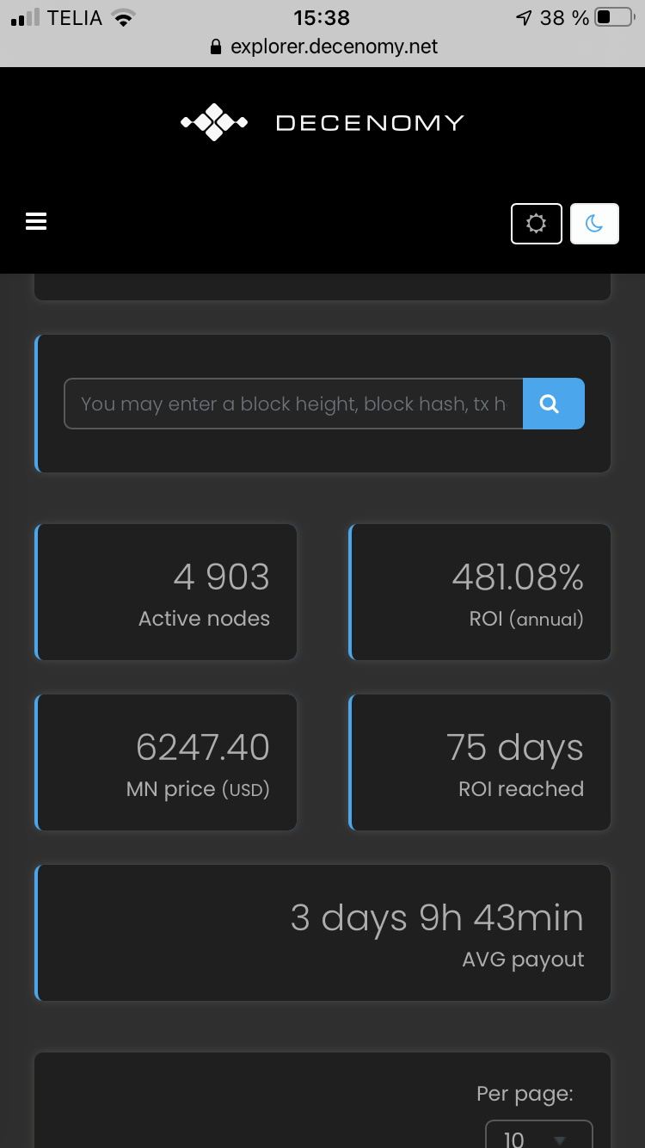
Task: Select the Active nodes stat card
Action: click(x=166, y=592)
